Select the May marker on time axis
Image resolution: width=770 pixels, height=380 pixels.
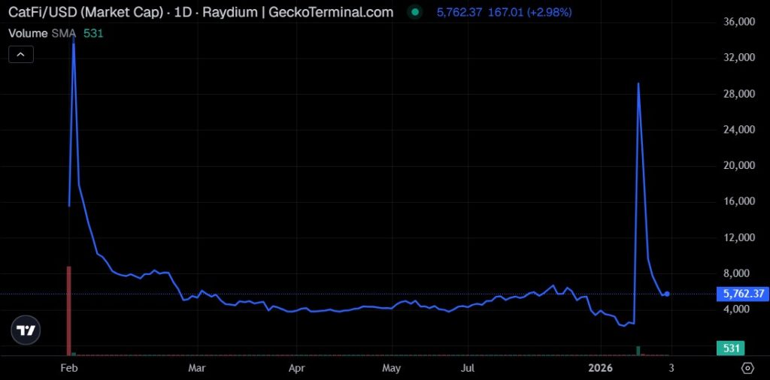pyautogui.click(x=391, y=368)
